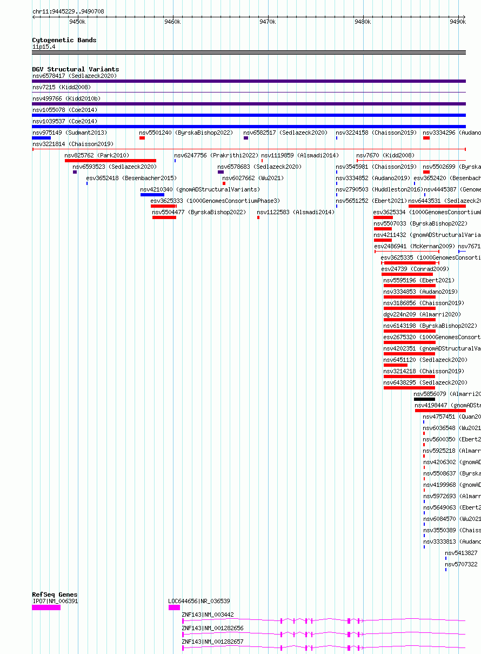Click the black nsv5856079 Almarri bar

click(x=425, y=399)
